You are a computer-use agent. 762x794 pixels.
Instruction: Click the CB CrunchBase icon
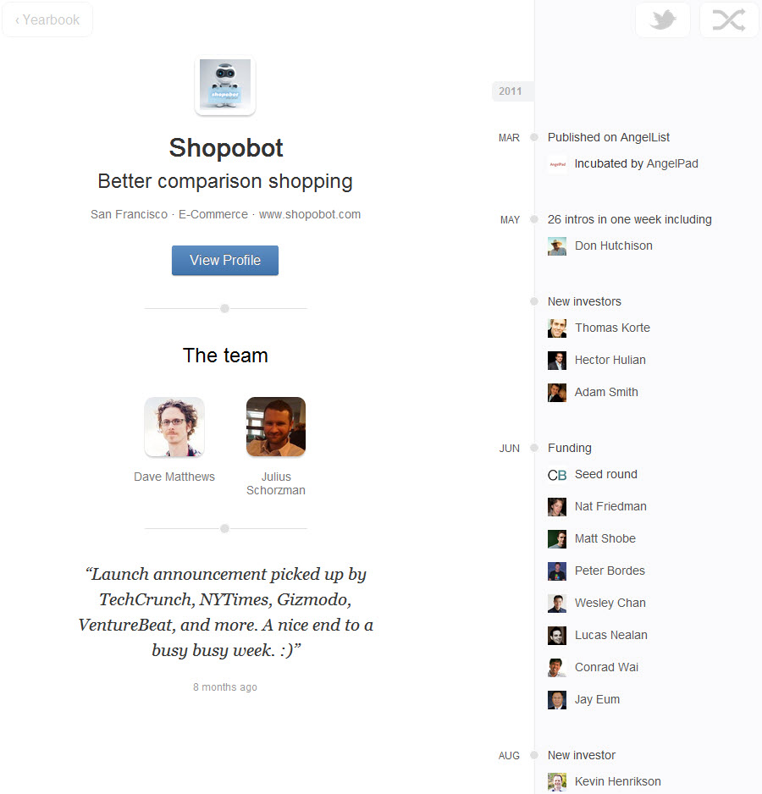[x=557, y=475]
